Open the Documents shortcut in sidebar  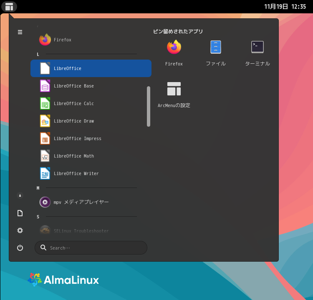20,213
